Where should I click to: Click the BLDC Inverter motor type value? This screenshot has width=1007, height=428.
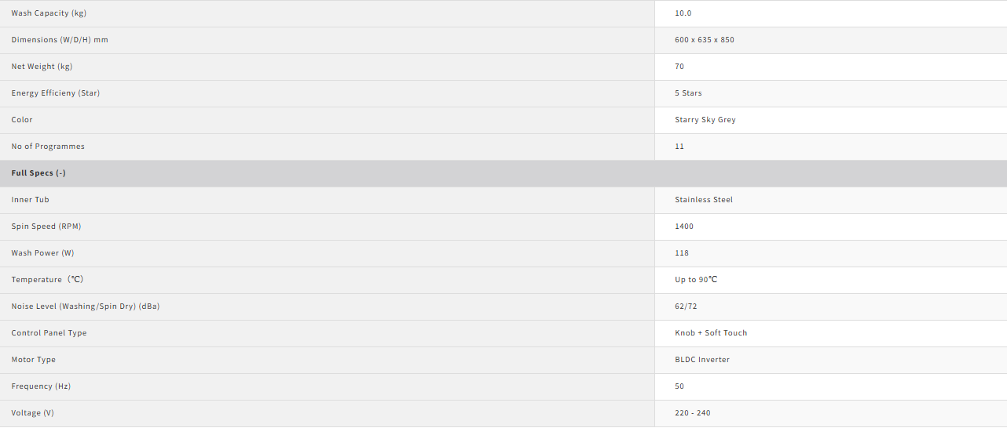click(702, 360)
